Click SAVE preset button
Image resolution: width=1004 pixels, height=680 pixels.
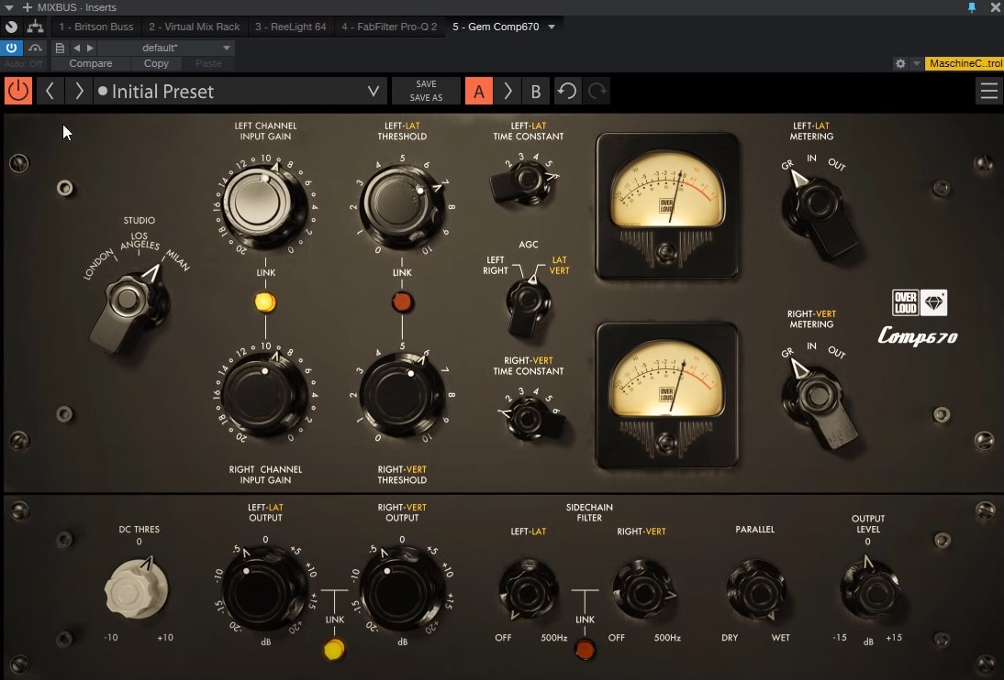coord(426,83)
